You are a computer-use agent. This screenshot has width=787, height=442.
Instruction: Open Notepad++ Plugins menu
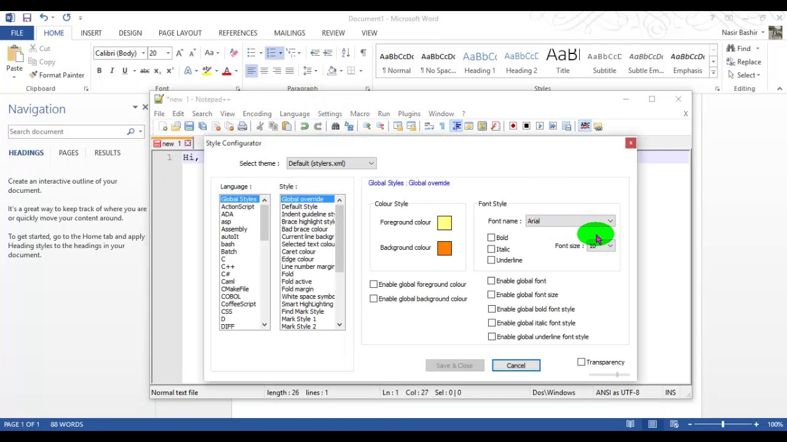(409, 114)
